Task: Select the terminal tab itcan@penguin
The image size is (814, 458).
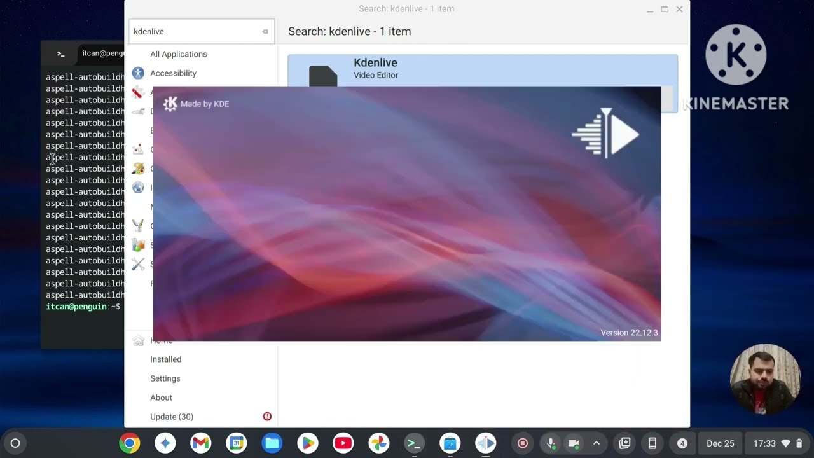Action: coord(103,53)
